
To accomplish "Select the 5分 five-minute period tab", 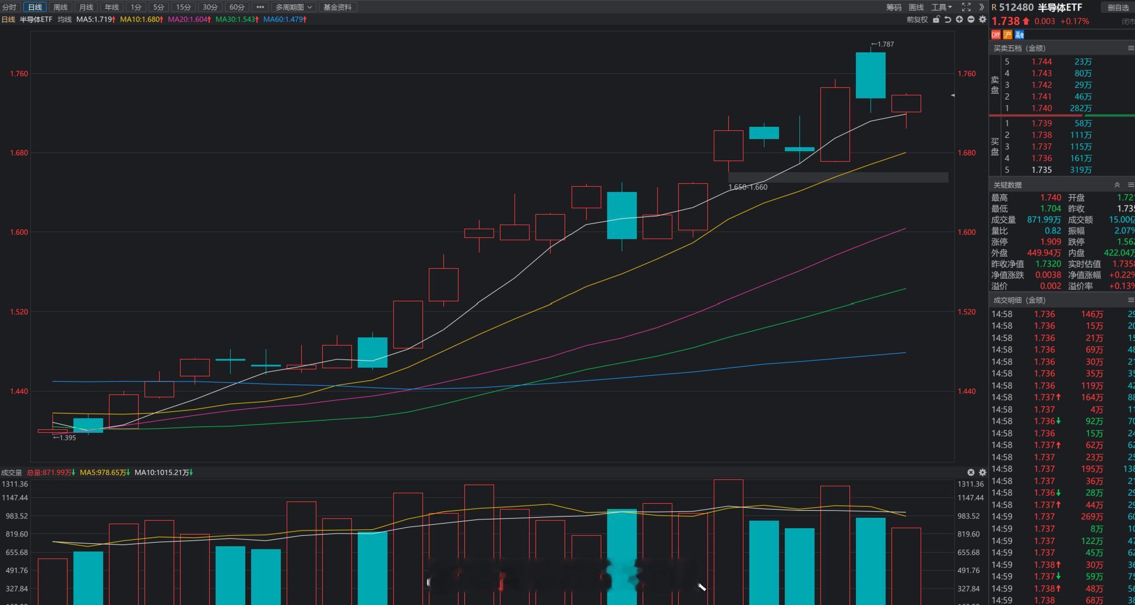I will click(x=158, y=7).
